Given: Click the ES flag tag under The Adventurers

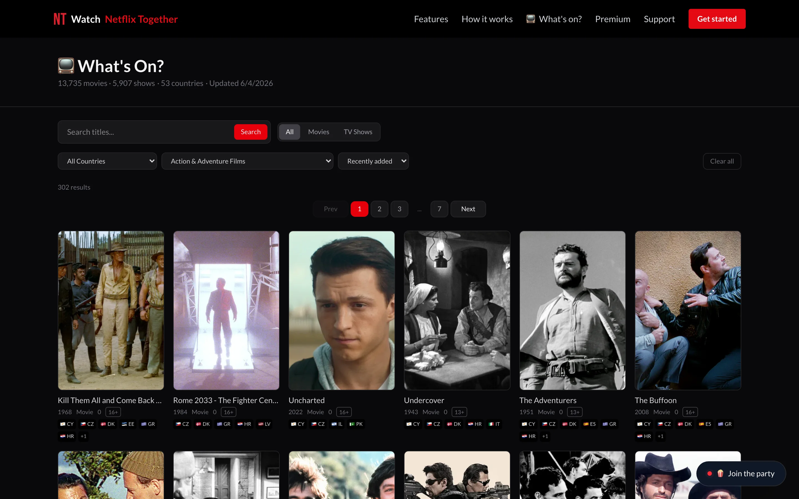Looking at the screenshot, I should coord(589,424).
